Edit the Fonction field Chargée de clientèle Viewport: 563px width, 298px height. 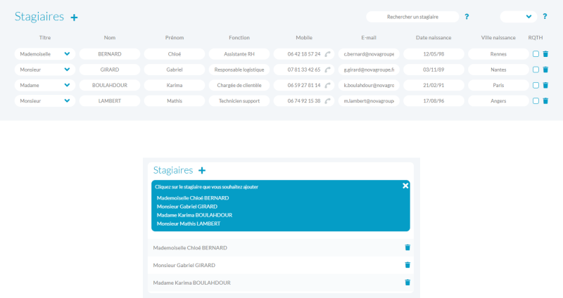click(x=239, y=85)
